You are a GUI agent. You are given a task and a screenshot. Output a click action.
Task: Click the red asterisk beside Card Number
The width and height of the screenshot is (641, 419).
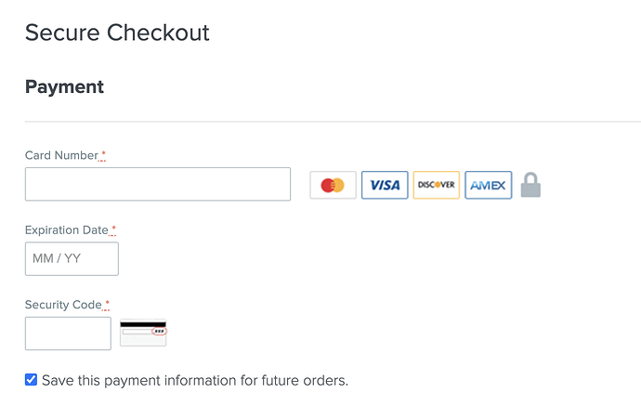(x=103, y=155)
